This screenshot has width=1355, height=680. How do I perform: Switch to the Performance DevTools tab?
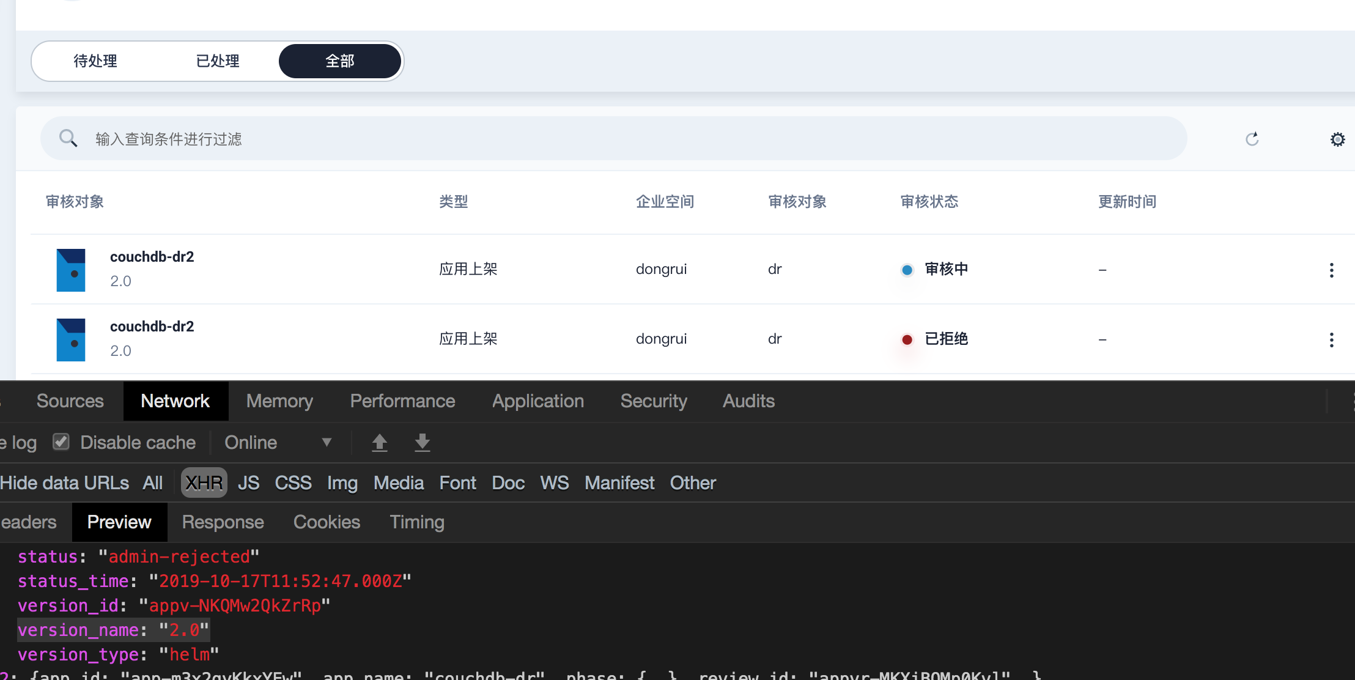402,401
